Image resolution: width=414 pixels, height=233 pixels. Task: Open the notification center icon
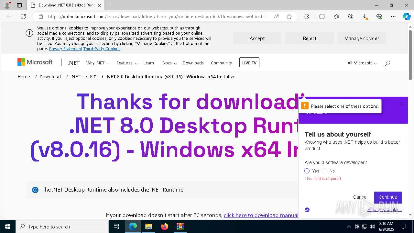coord(403,227)
